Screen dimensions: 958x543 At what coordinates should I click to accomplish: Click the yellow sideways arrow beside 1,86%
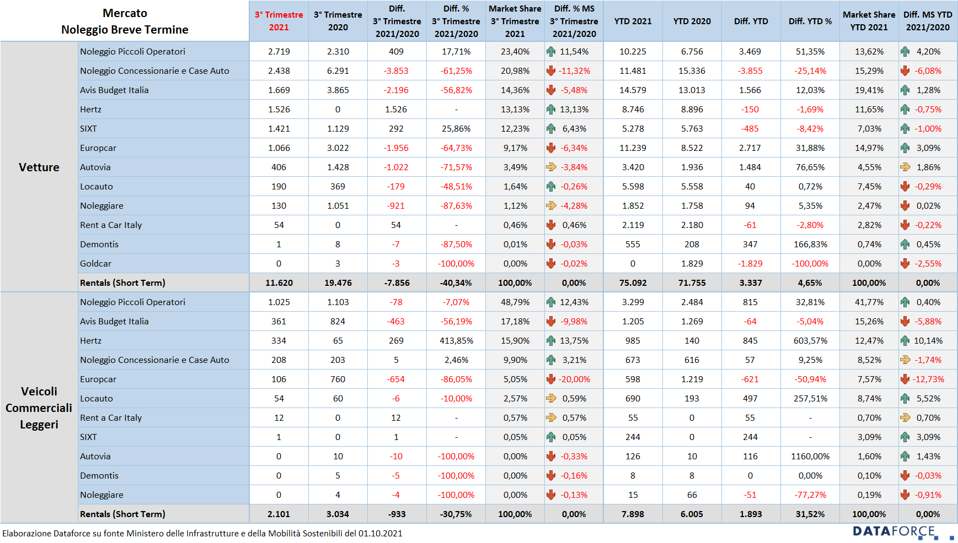905,167
